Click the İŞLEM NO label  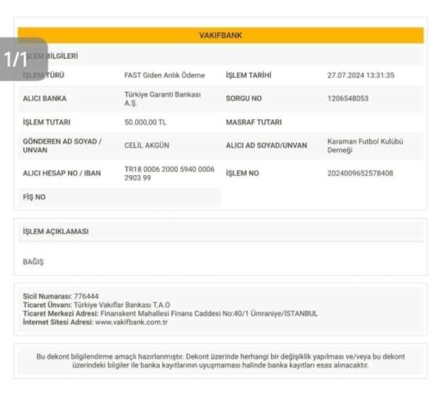click(243, 173)
